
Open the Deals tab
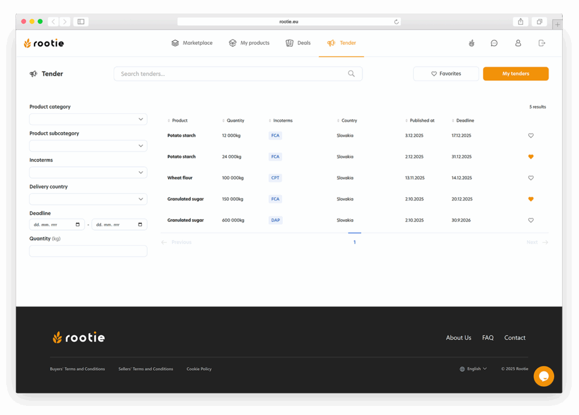point(299,43)
